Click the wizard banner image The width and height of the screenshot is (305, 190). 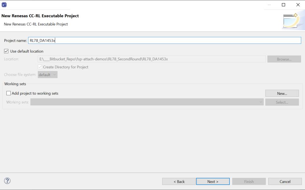293,21
